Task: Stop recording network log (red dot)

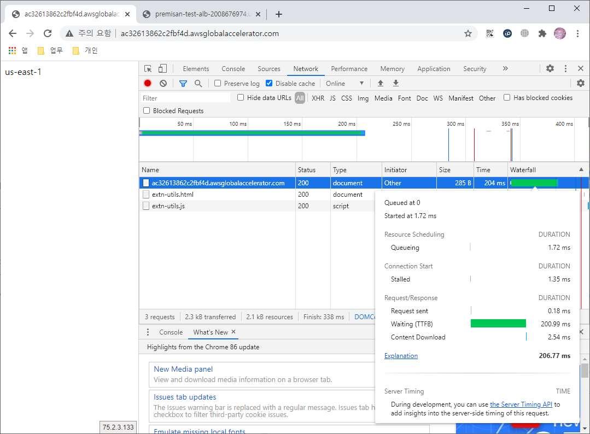Action: point(148,83)
